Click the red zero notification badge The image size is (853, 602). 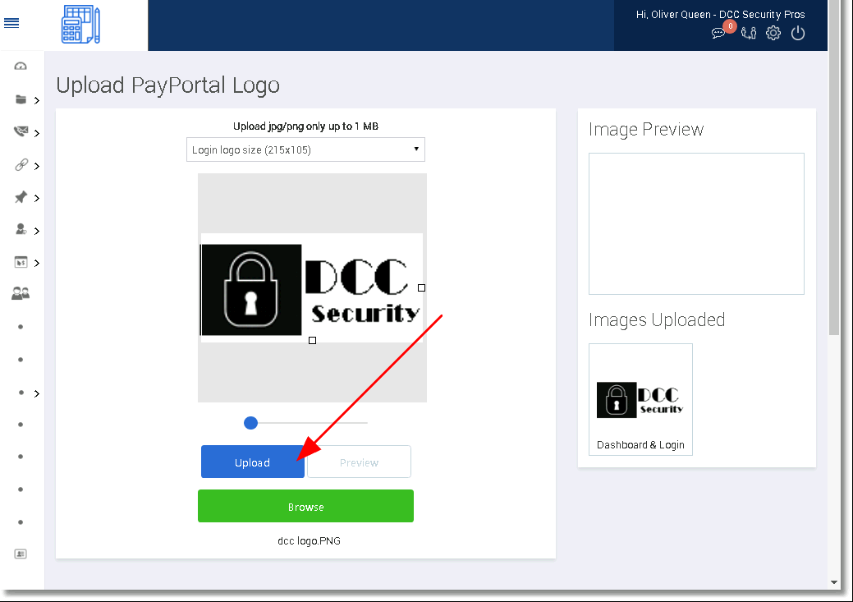pos(730,25)
